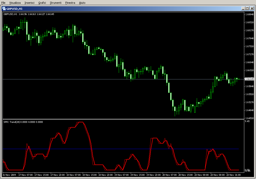Close the GBPUSD,H1 chart window
This screenshot has height=179, width=256.
252,8
